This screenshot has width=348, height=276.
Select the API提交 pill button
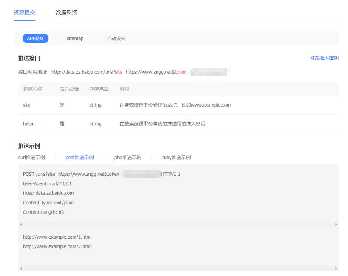coord(35,39)
